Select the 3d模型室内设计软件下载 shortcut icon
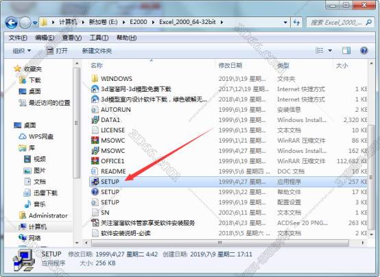Viewport: 380px width, 277px height. click(x=95, y=99)
